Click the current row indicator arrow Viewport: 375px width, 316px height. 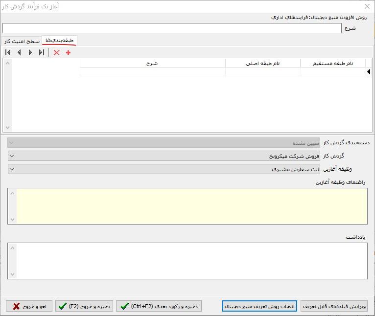(369, 72)
